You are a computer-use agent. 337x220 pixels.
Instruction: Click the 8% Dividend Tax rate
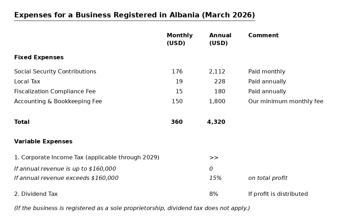click(214, 194)
